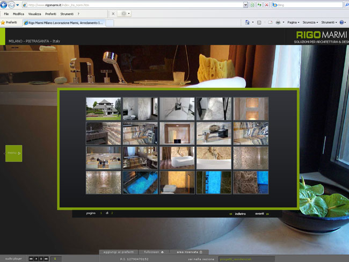Click aggiungi ai preferiti tab
Viewport: 349px width, 262px height.
pos(119,252)
